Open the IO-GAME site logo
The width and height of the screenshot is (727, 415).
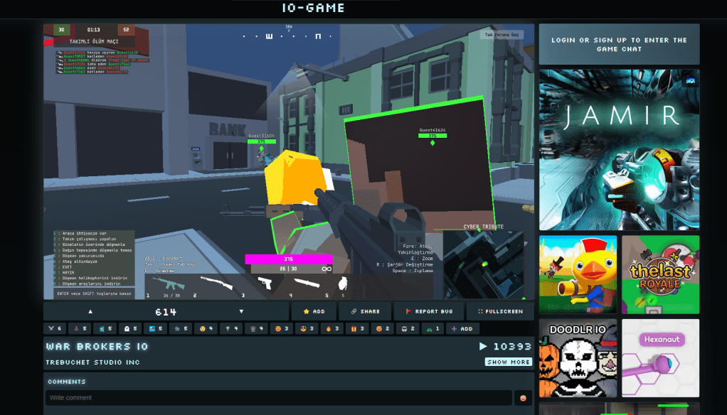[313, 9]
